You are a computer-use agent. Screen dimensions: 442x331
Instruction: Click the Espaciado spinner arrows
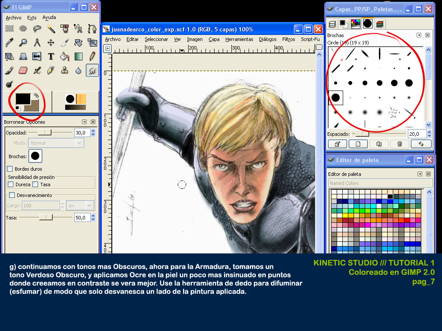429,134
